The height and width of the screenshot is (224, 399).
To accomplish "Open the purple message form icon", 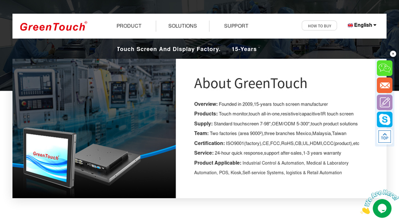I will [x=385, y=103].
